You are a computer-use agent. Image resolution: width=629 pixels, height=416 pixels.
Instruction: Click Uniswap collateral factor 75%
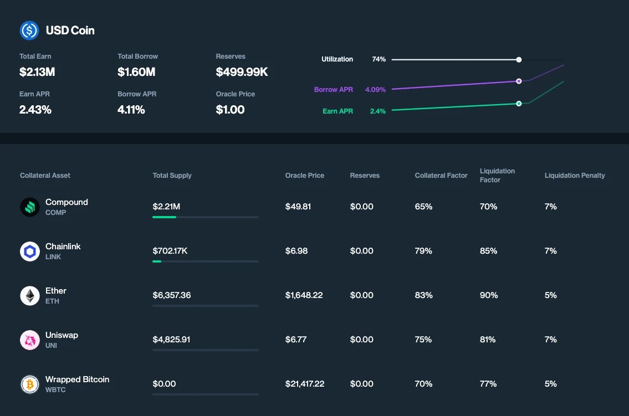click(x=423, y=340)
